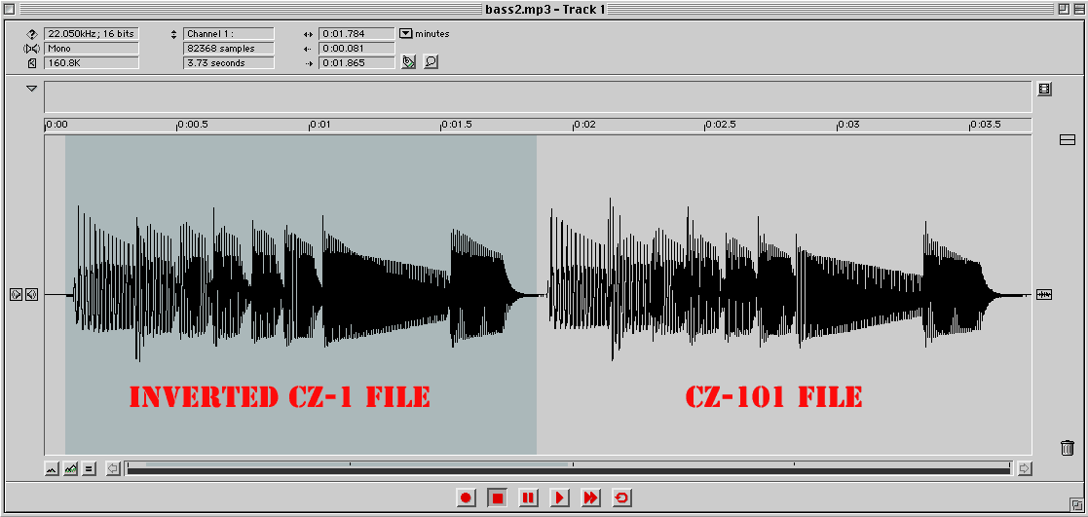The image size is (1088, 517).
Task: Click the zoom-out small mountain icon
Action: click(52, 469)
